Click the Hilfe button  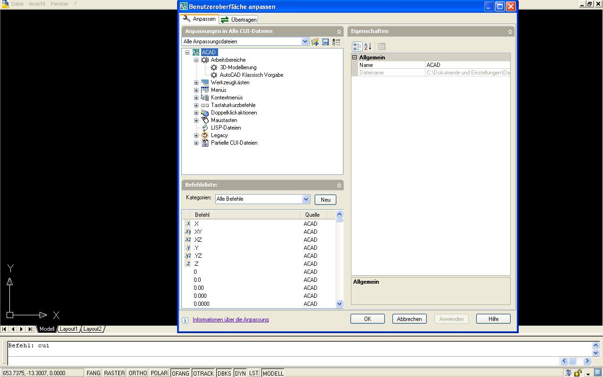point(493,319)
